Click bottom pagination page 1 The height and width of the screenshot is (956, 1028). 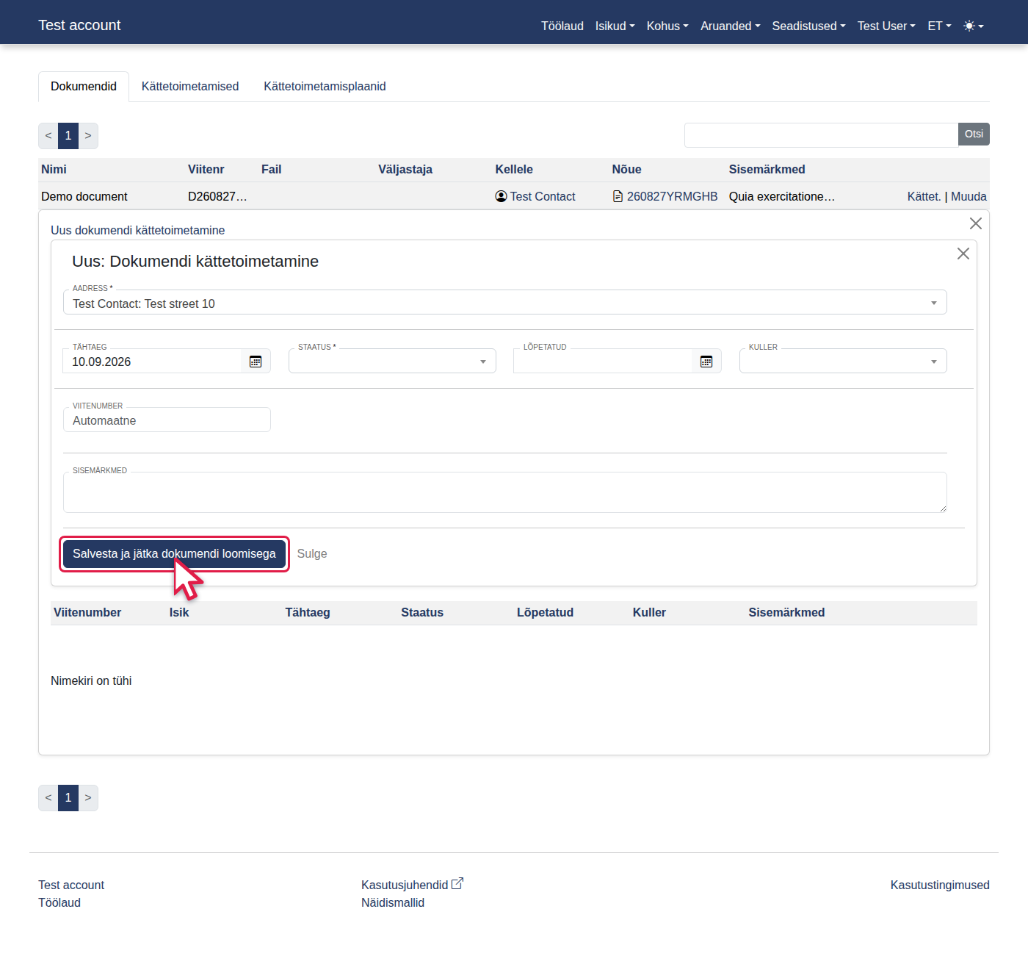coord(68,797)
